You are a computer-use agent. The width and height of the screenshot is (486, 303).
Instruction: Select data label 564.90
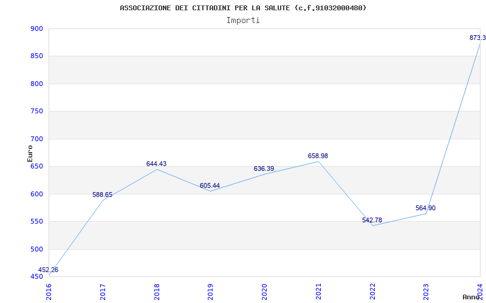click(426, 208)
